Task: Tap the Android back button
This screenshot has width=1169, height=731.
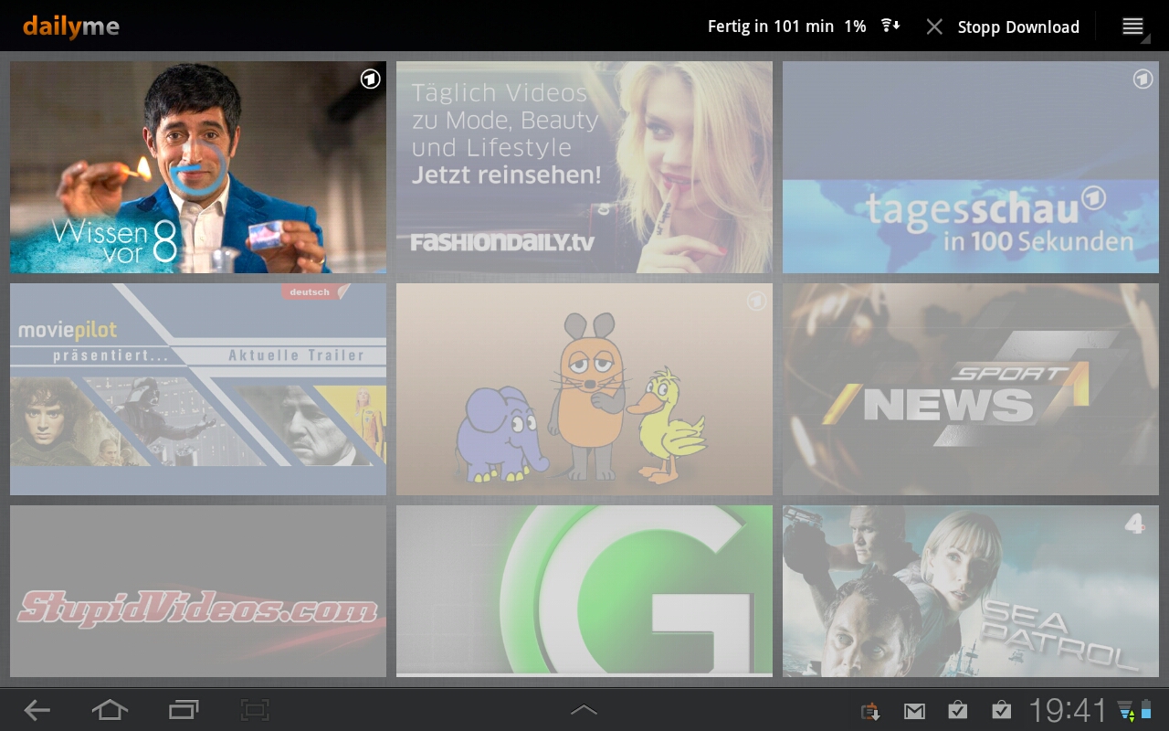Action: (37, 710)
